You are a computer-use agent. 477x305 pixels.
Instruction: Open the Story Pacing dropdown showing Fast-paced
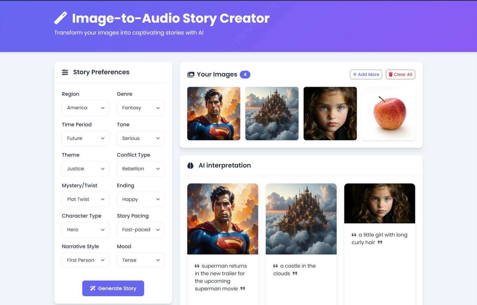[141, 229]
